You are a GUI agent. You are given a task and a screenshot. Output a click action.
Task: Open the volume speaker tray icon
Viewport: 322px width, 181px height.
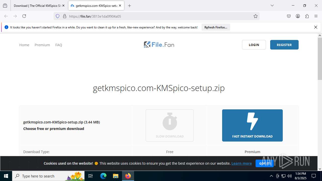290,176
